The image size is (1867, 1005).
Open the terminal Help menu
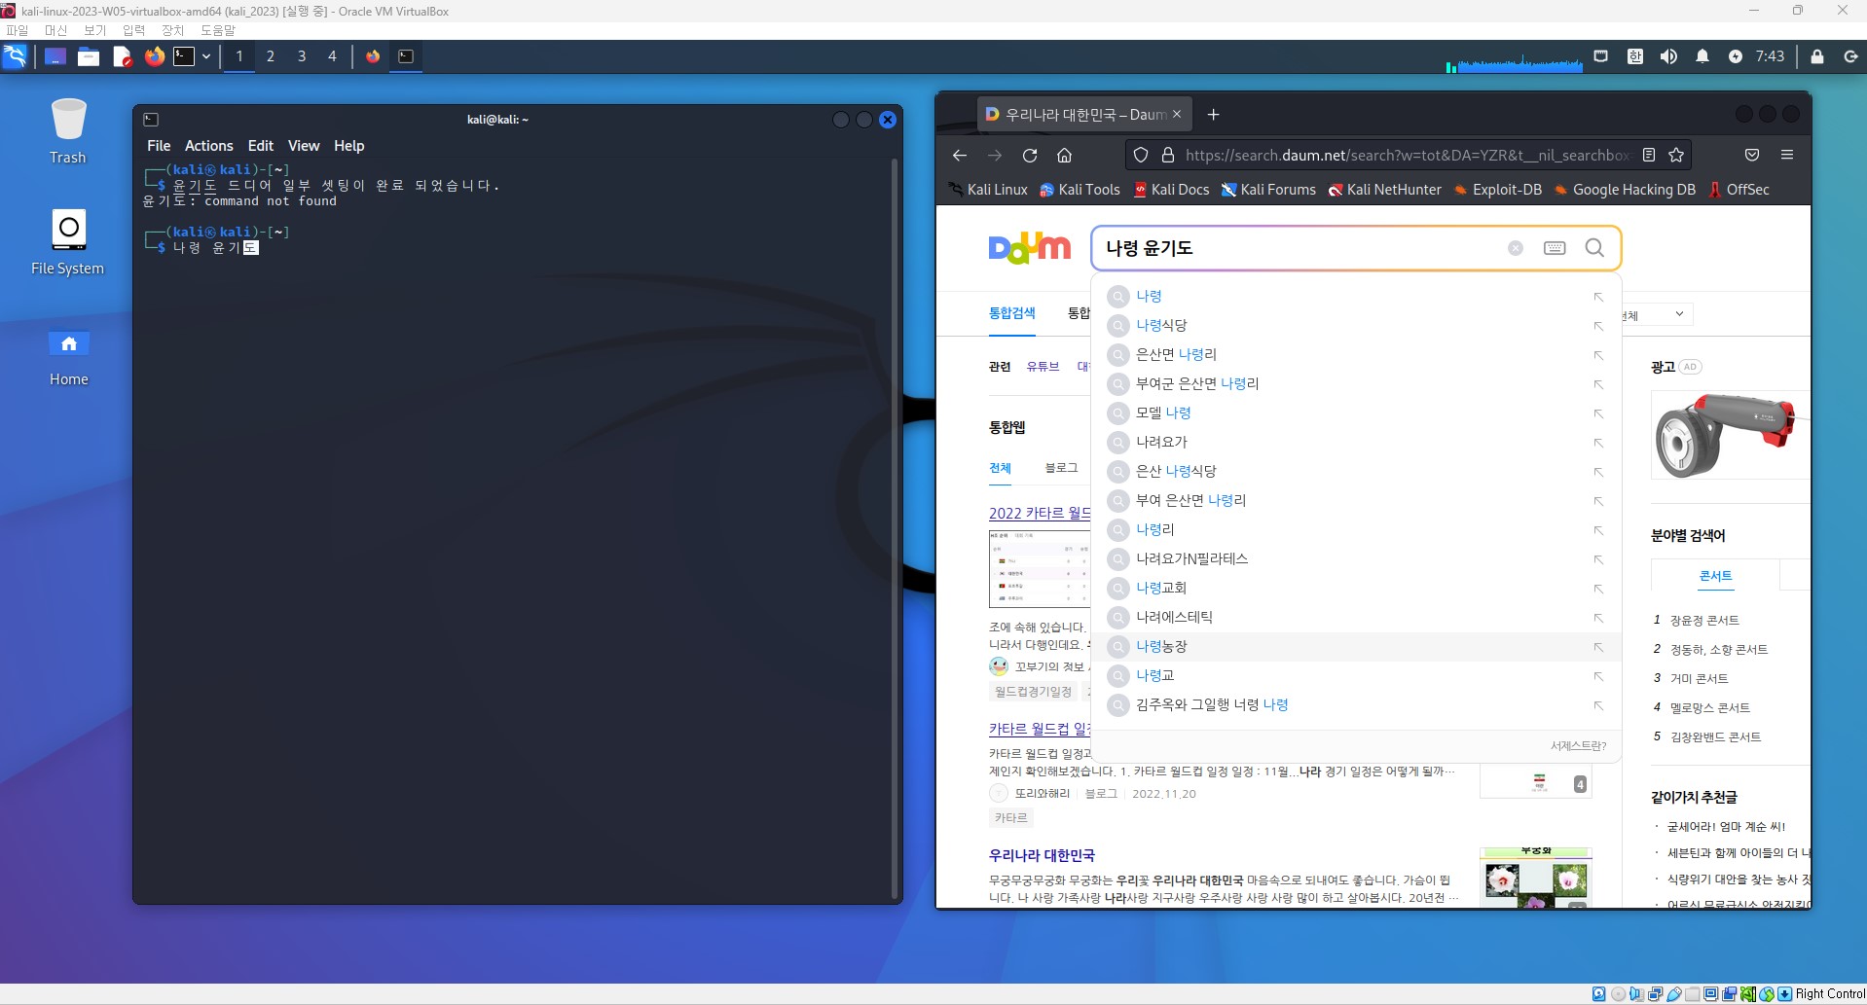coord(349,146)
